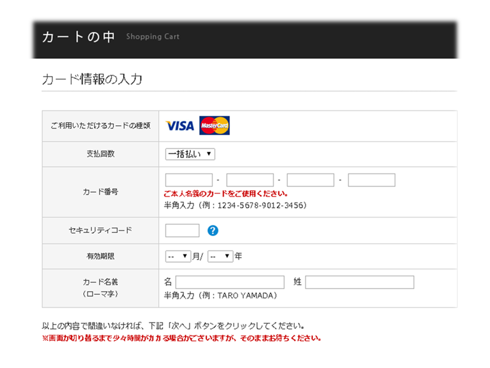The height and width of the screenshot is (368, 490).
Task: Focus the third card number field
Action: pyautogui.click(x=311, y=180)
